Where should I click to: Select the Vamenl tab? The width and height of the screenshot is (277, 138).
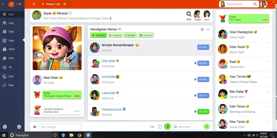coord(146,35)
